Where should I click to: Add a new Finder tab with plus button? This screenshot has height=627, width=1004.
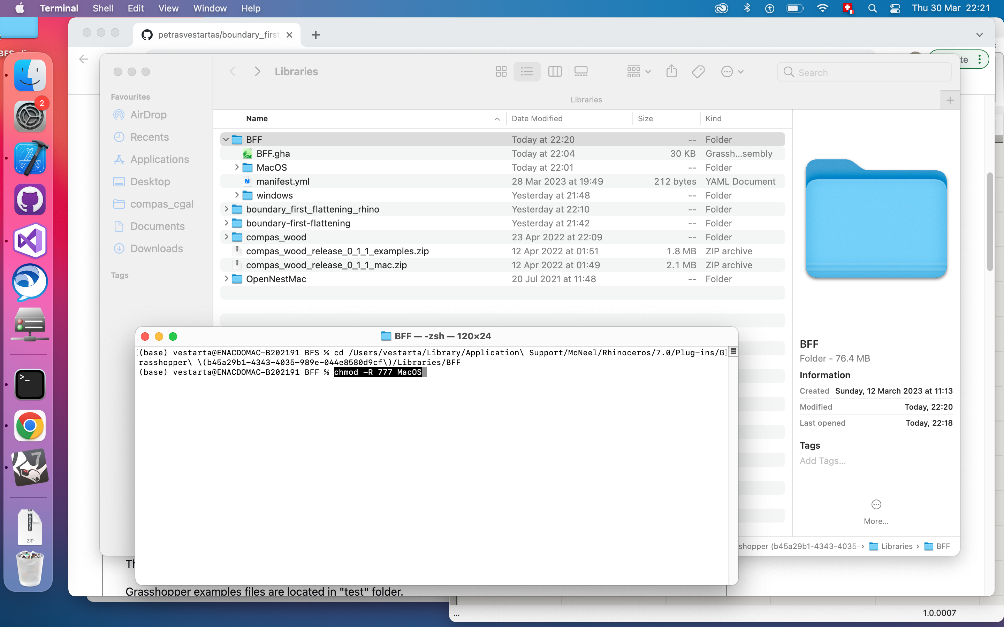[x=950, y=100]
